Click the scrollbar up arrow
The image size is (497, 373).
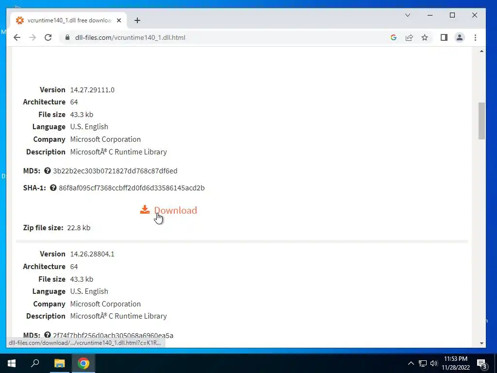pyautogui.click(x=482, y=51)
